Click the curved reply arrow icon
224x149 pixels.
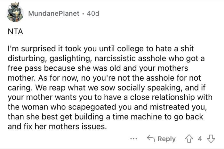point(150,139)
